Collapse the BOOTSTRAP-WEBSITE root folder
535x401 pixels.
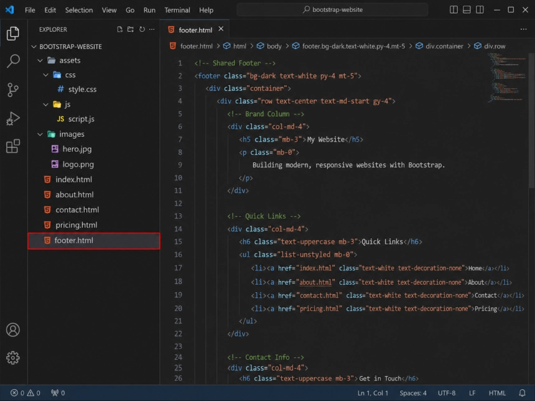point(34,47)
